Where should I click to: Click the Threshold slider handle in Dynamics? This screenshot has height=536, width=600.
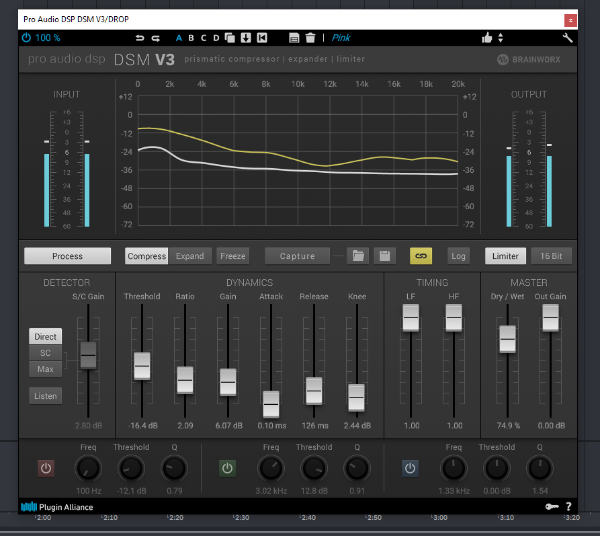[142, 366]
